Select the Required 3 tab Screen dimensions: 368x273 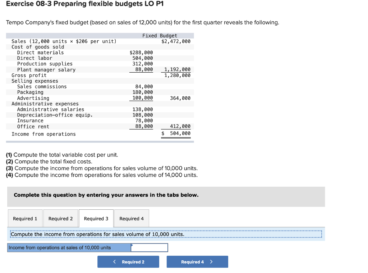(x=96, y=218)
